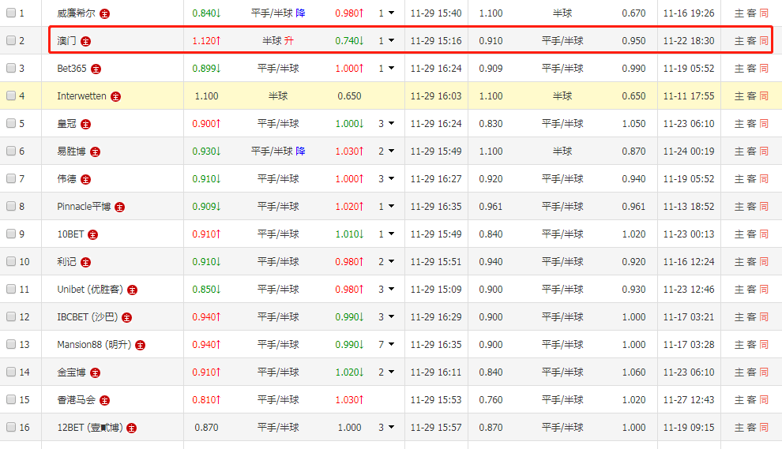Tick the checkbox for row 2 澳门
Viewport: 782px width, 449px height.
click(11, 40)
